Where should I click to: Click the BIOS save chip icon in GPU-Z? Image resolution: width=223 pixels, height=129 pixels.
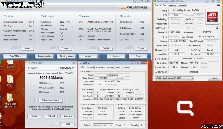pyautogui.click(x=217, y=28)
